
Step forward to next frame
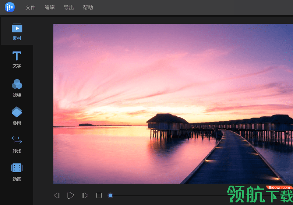[85, 195]
